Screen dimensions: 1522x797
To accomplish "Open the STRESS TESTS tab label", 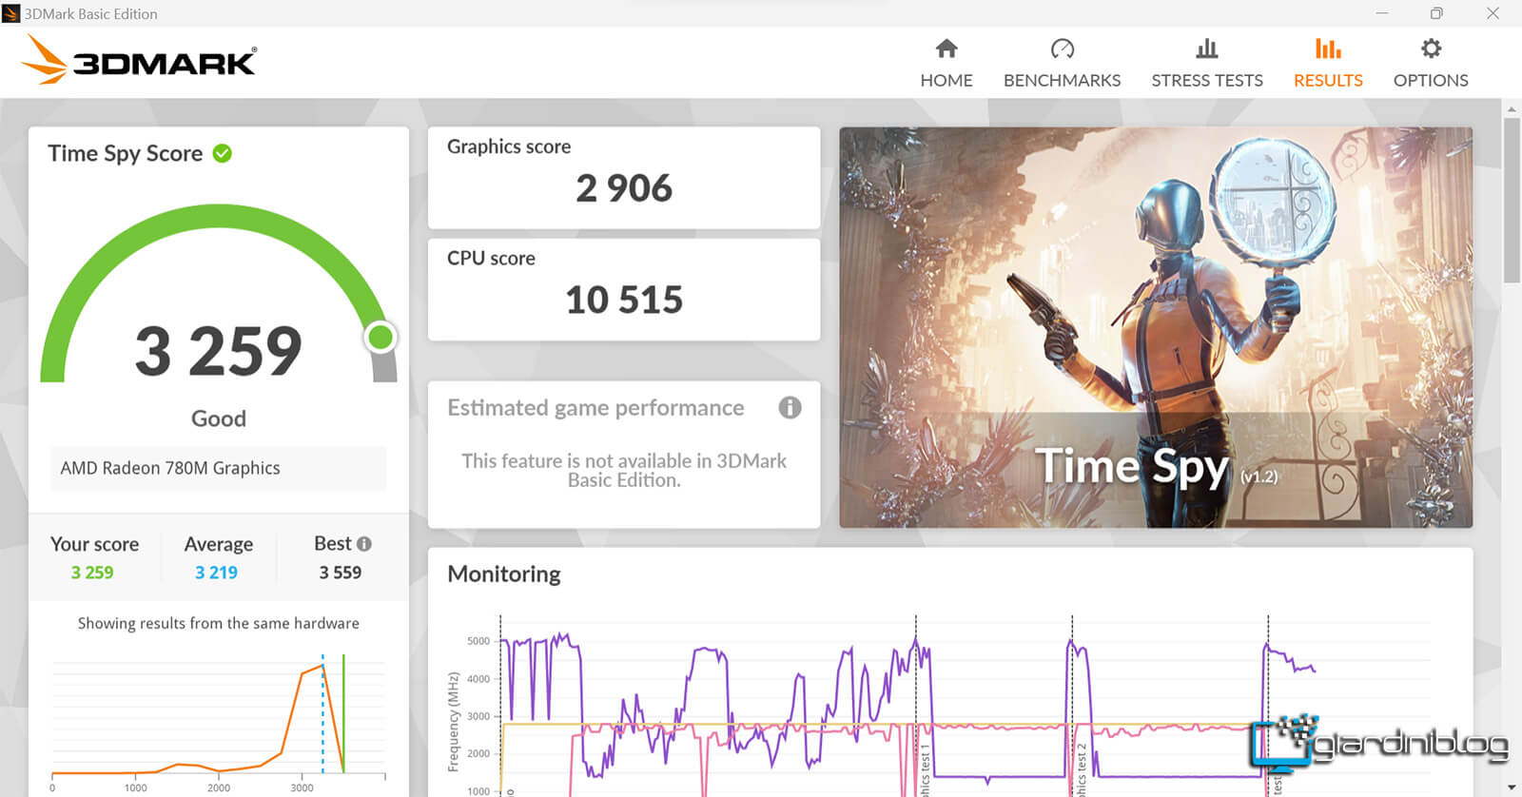I will tap(1207, 81).
